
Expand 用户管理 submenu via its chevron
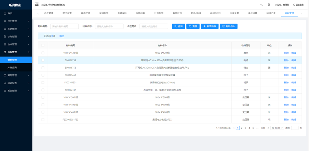[29, 21]
